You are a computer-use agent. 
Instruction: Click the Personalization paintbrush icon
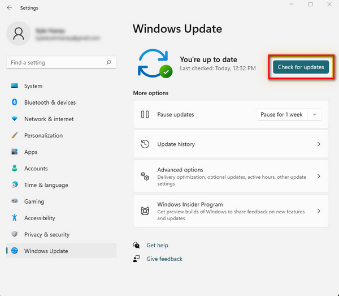[x=15, y=135]
